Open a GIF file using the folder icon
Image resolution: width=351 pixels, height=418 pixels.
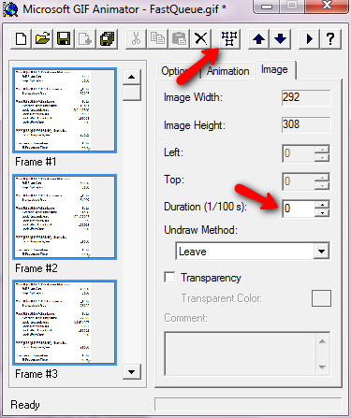coord(43,39)
